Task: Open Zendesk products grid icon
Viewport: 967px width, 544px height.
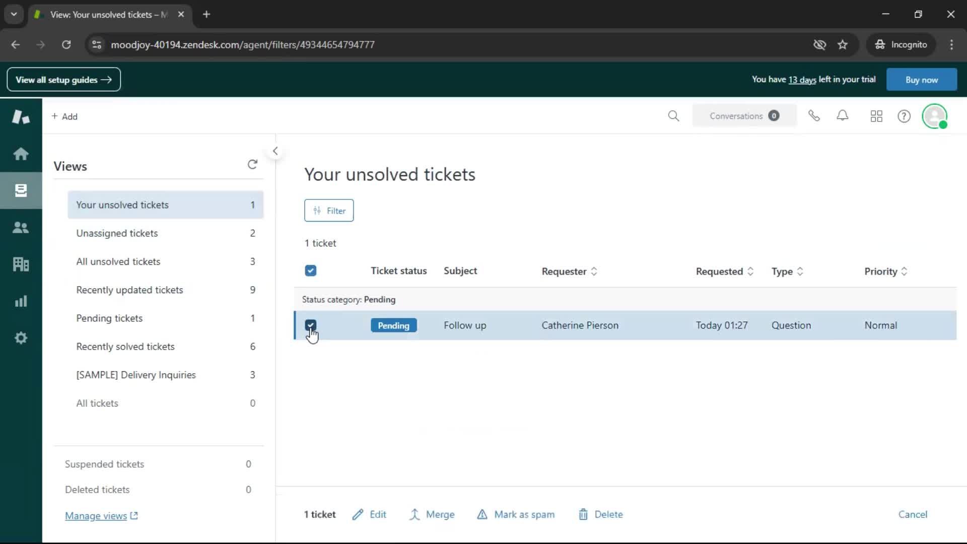Action: coord(876,116)
